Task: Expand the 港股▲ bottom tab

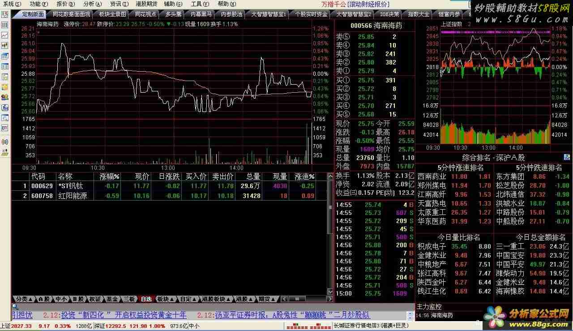Action: click(245, 299)
